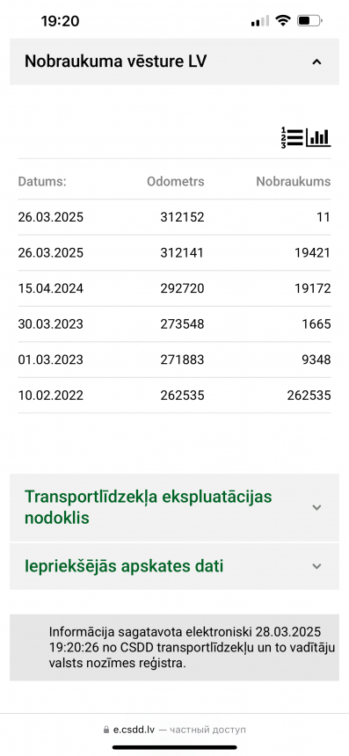Switch to numbered list view icon
Viewport: 349px width, 756px height.
pyautogui.click(x=292, y=137)
